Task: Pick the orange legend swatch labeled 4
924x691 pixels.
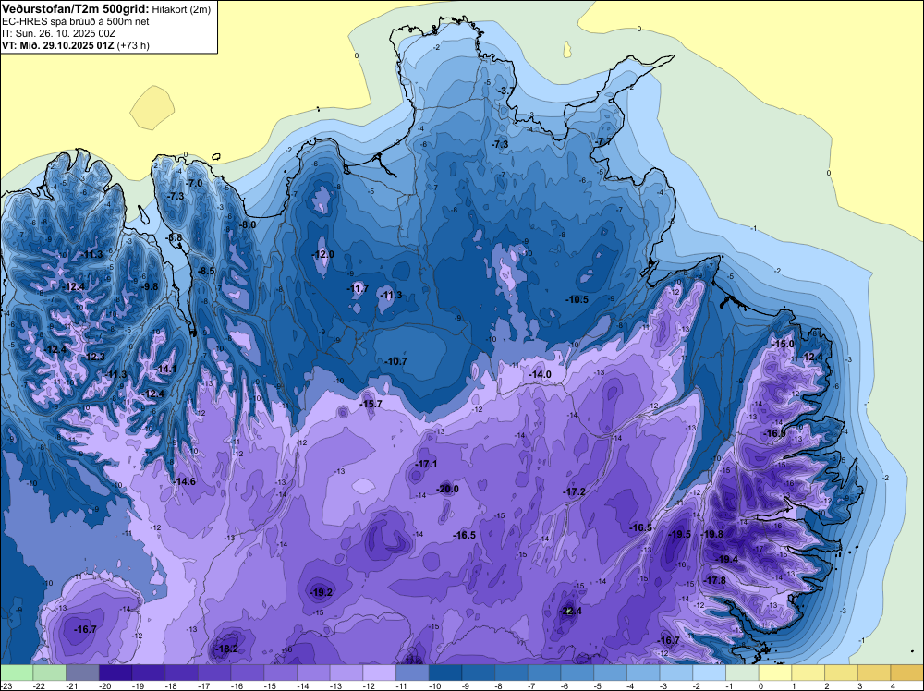Action: point(907,673)
